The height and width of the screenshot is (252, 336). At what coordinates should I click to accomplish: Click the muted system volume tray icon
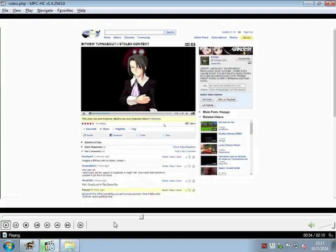click(x=304, y=246)
